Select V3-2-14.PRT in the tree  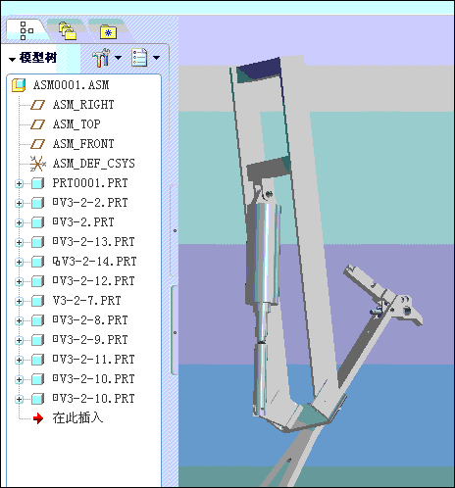pos(94,262)
